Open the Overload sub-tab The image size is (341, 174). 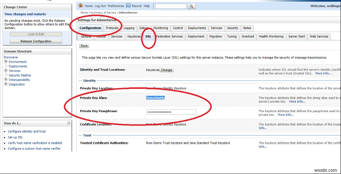tap(248, 36)
